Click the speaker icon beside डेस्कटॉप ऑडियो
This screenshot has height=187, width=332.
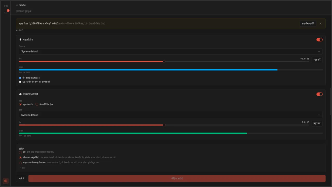click(x=20, y=94)
